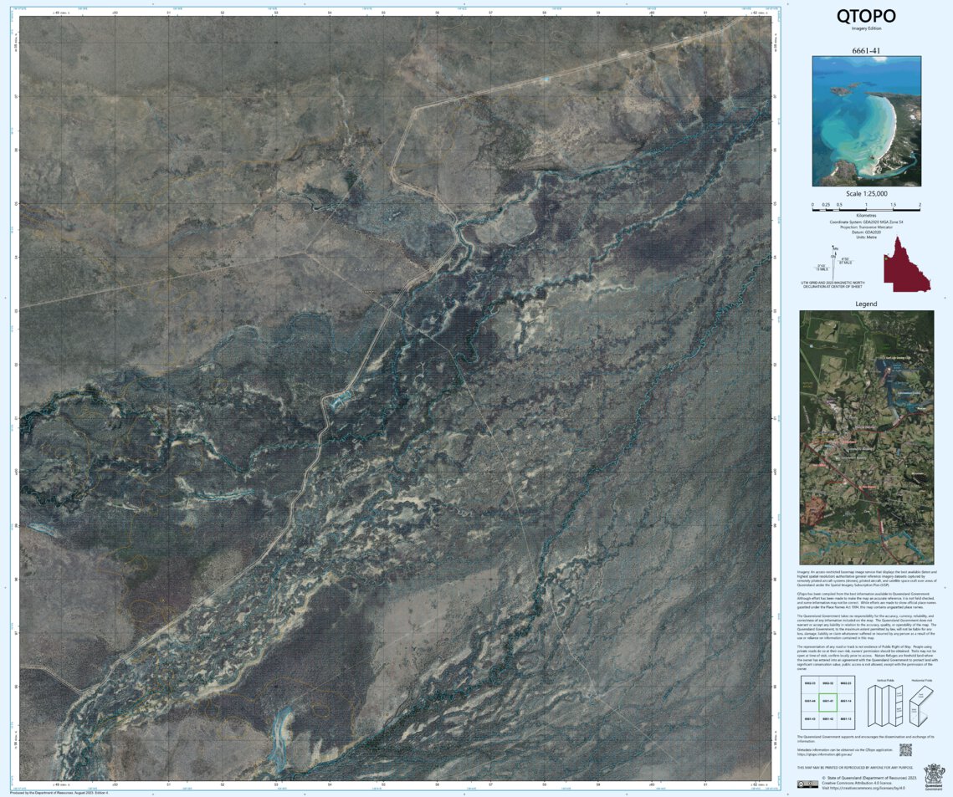
Task: Click the QR code for metadata information
Action: (905, 751)
